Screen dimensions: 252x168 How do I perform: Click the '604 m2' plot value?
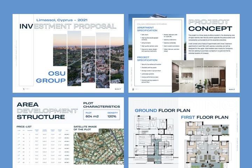point(92,117)
